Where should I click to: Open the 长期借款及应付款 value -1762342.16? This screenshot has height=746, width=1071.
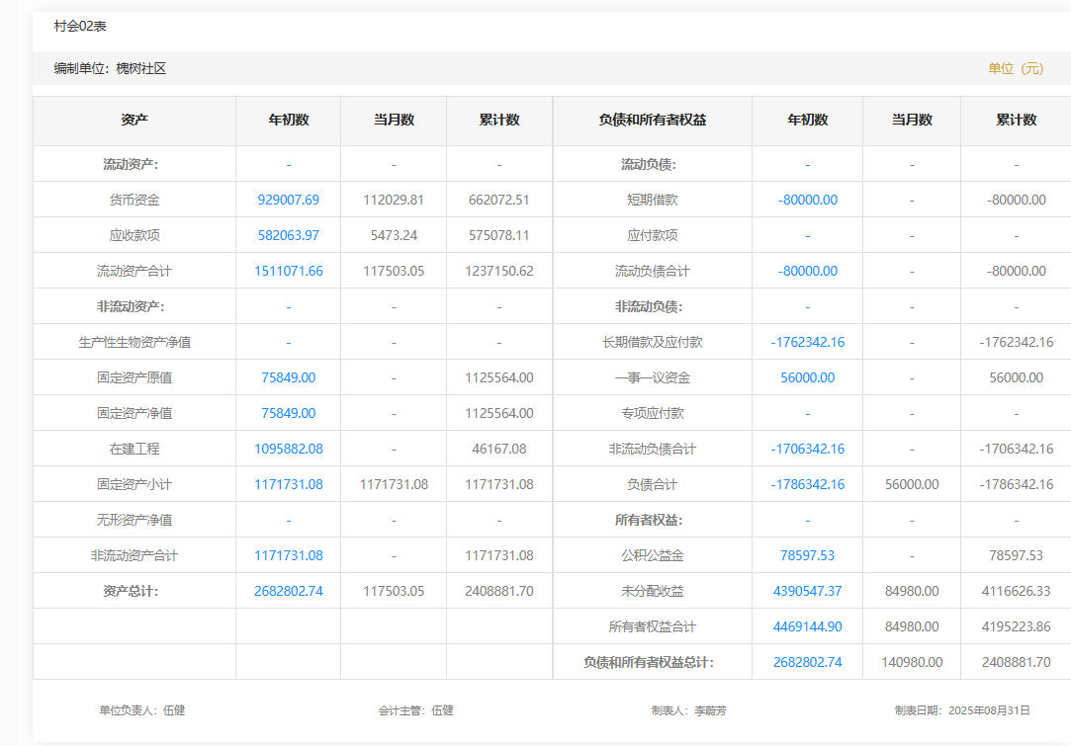[x=807, y=342]
